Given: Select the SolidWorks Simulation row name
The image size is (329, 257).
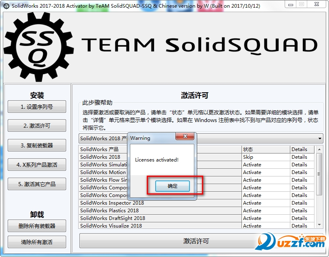Looking at the screenshot, I should (104, 165).
